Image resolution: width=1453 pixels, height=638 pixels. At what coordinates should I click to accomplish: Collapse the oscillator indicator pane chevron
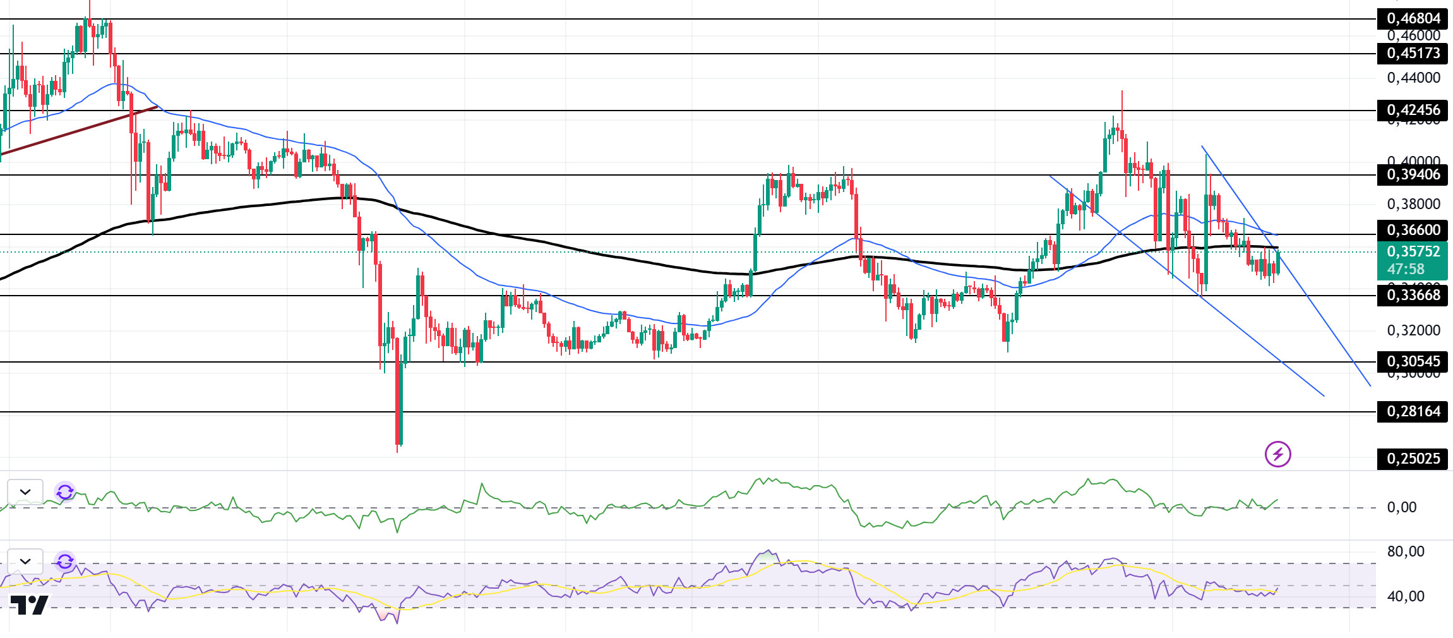tap(25, 491)
